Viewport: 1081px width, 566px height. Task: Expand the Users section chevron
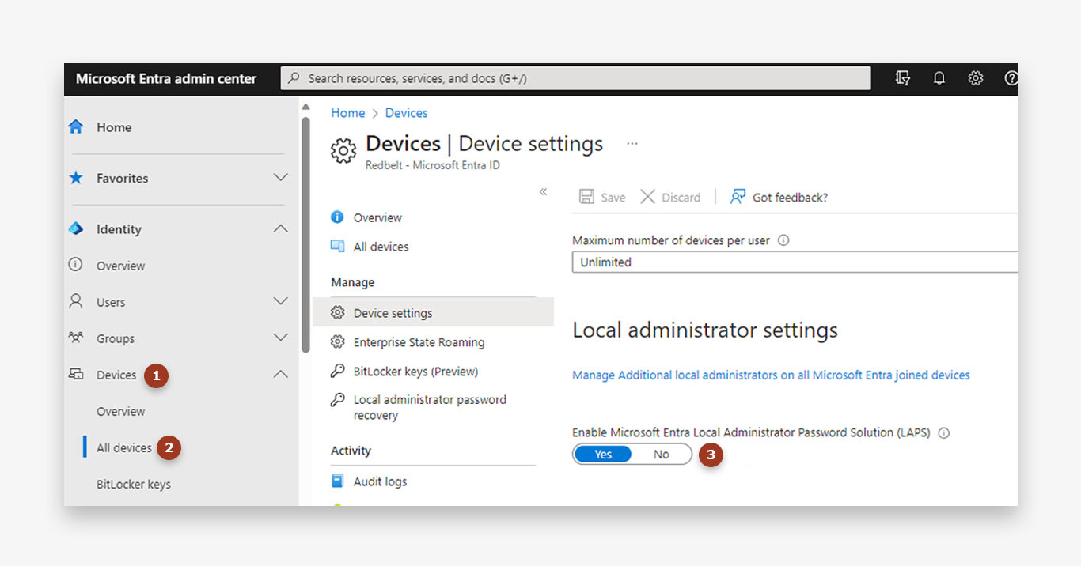[280, 301]
